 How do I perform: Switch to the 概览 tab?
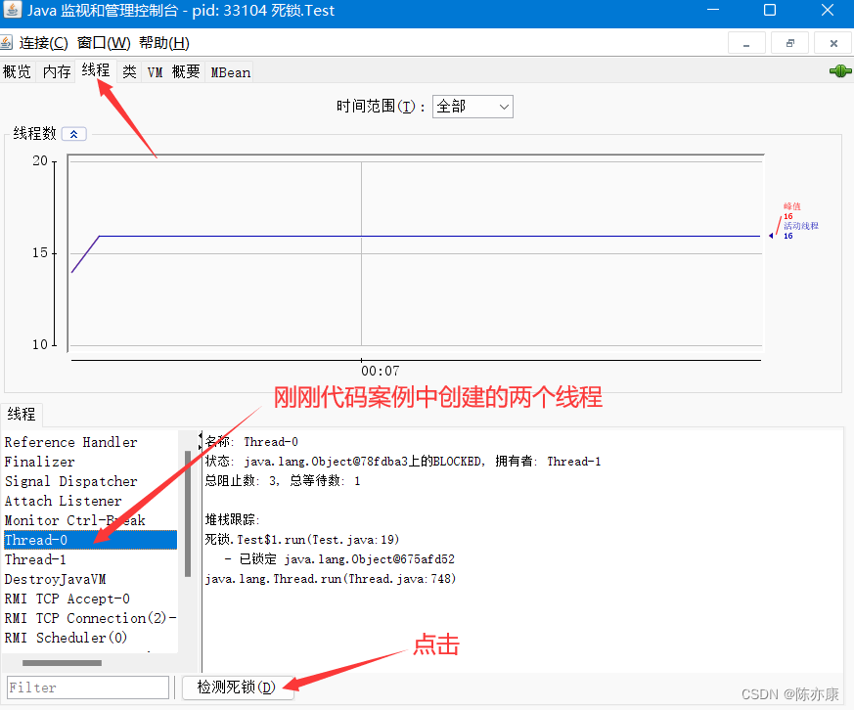pos(17,71)
